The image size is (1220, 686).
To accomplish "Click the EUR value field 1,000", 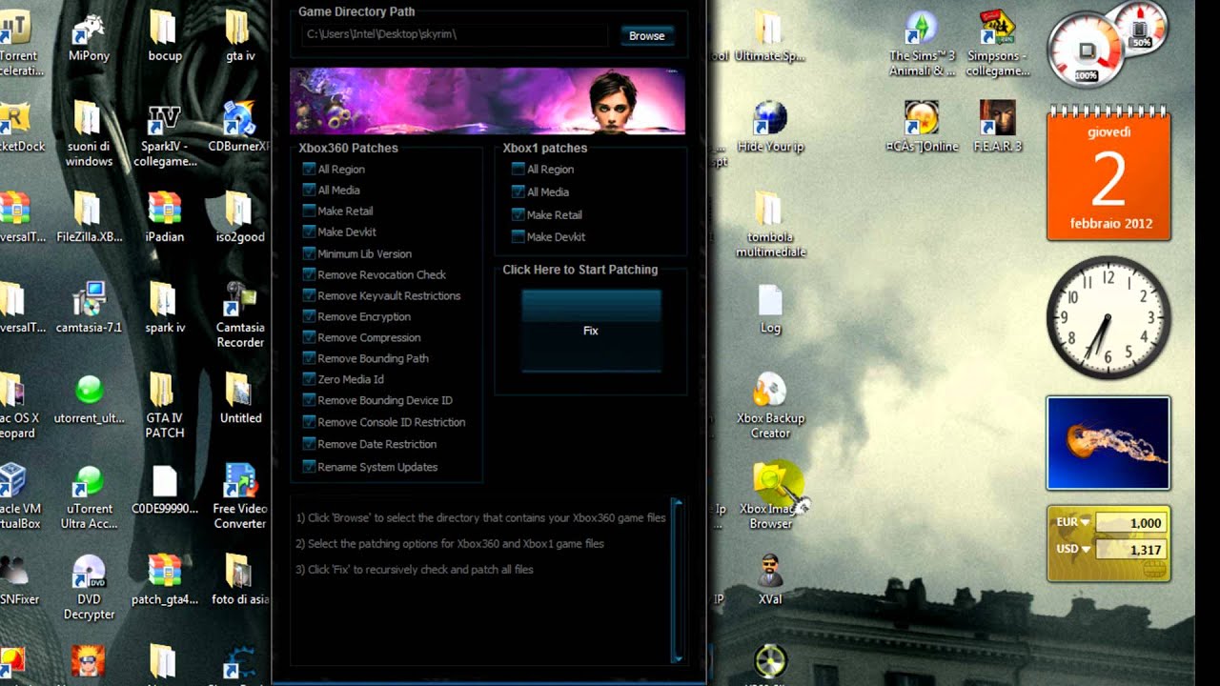I will [x=1130, y=523].
